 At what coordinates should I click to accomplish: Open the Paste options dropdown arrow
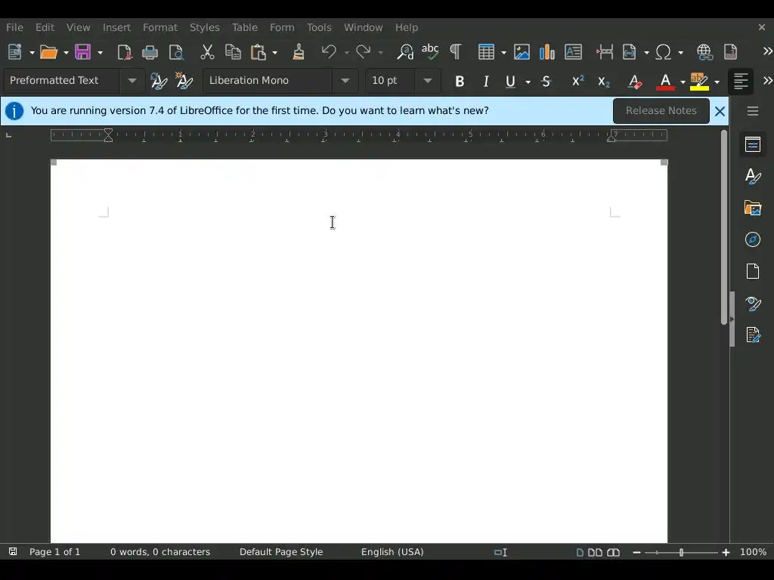click(274, 52)
